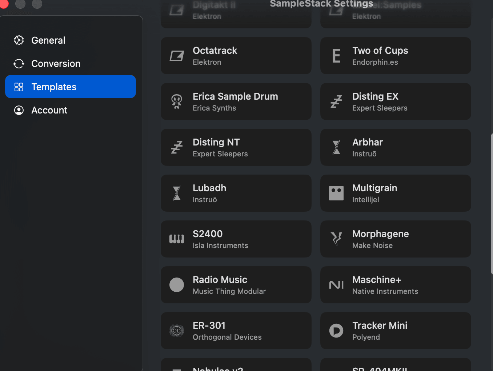This screenshot has width=493, height=371.
Task: Click the S2400 keyboard keys icon
Action: (177, 239)
